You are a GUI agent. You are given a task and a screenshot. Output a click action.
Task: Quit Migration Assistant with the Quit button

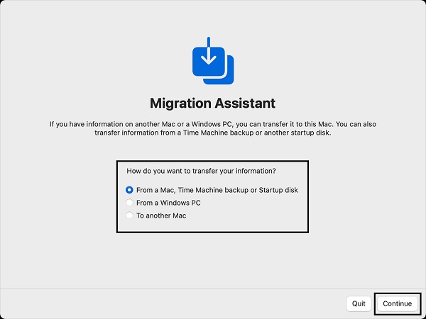click(359, 303)
